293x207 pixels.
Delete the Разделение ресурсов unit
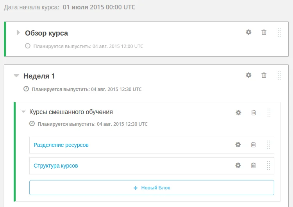[x=253, y=145]
